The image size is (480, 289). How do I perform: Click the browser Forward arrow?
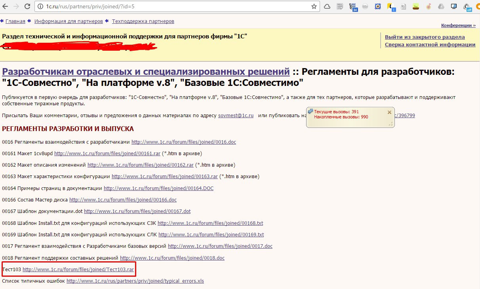click(x=15, y=6)
